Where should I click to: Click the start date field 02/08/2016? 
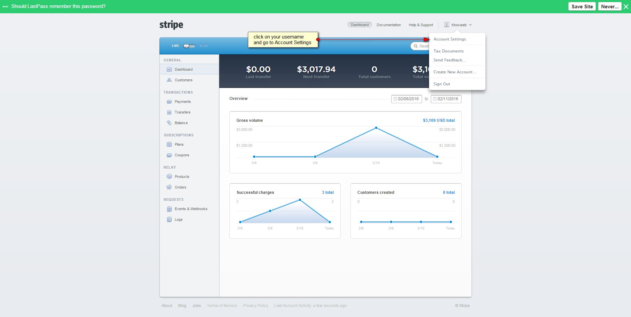click(x=407, y=99)
